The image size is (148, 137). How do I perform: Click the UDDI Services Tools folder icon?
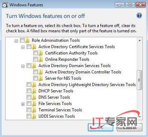point(34,116)
